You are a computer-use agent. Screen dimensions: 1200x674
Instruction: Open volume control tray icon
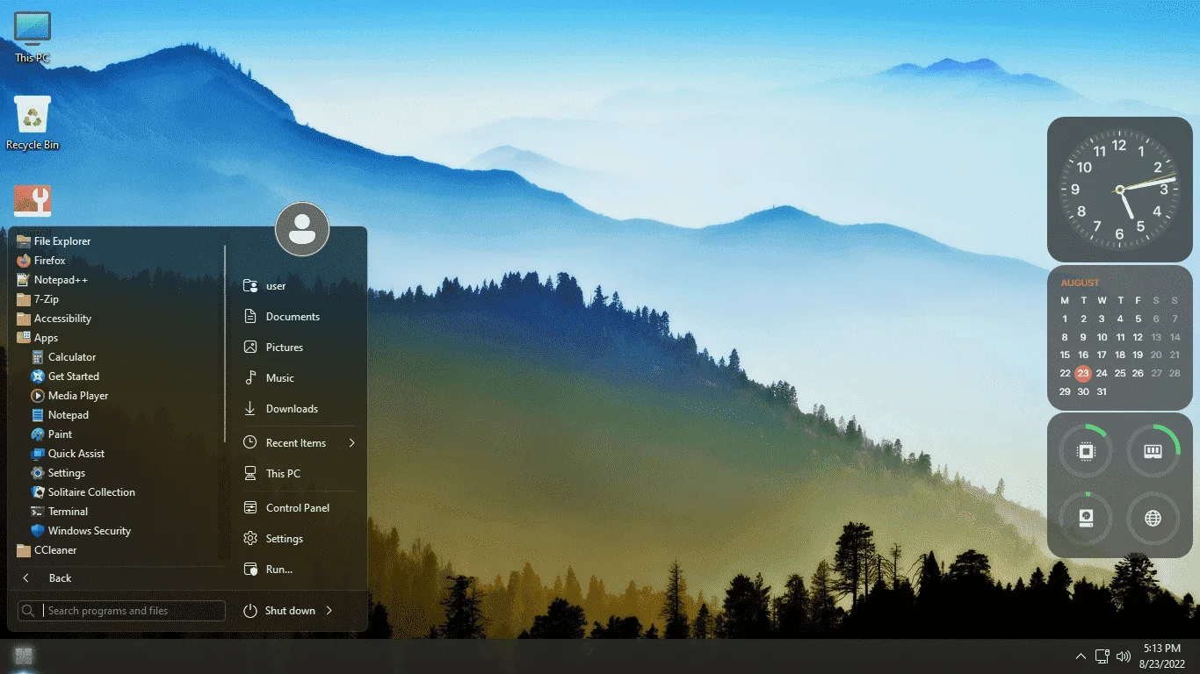(1124, 656)
